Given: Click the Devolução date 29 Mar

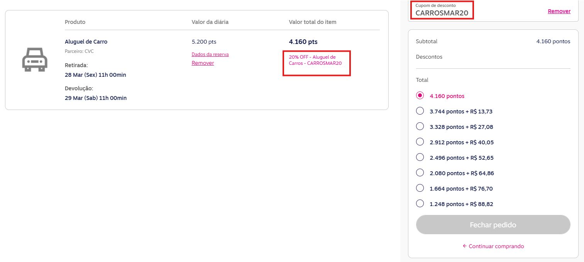Looking at the screenshot, I should click(x=95, y=98).
